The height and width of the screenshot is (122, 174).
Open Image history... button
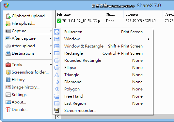pos(23,87)
